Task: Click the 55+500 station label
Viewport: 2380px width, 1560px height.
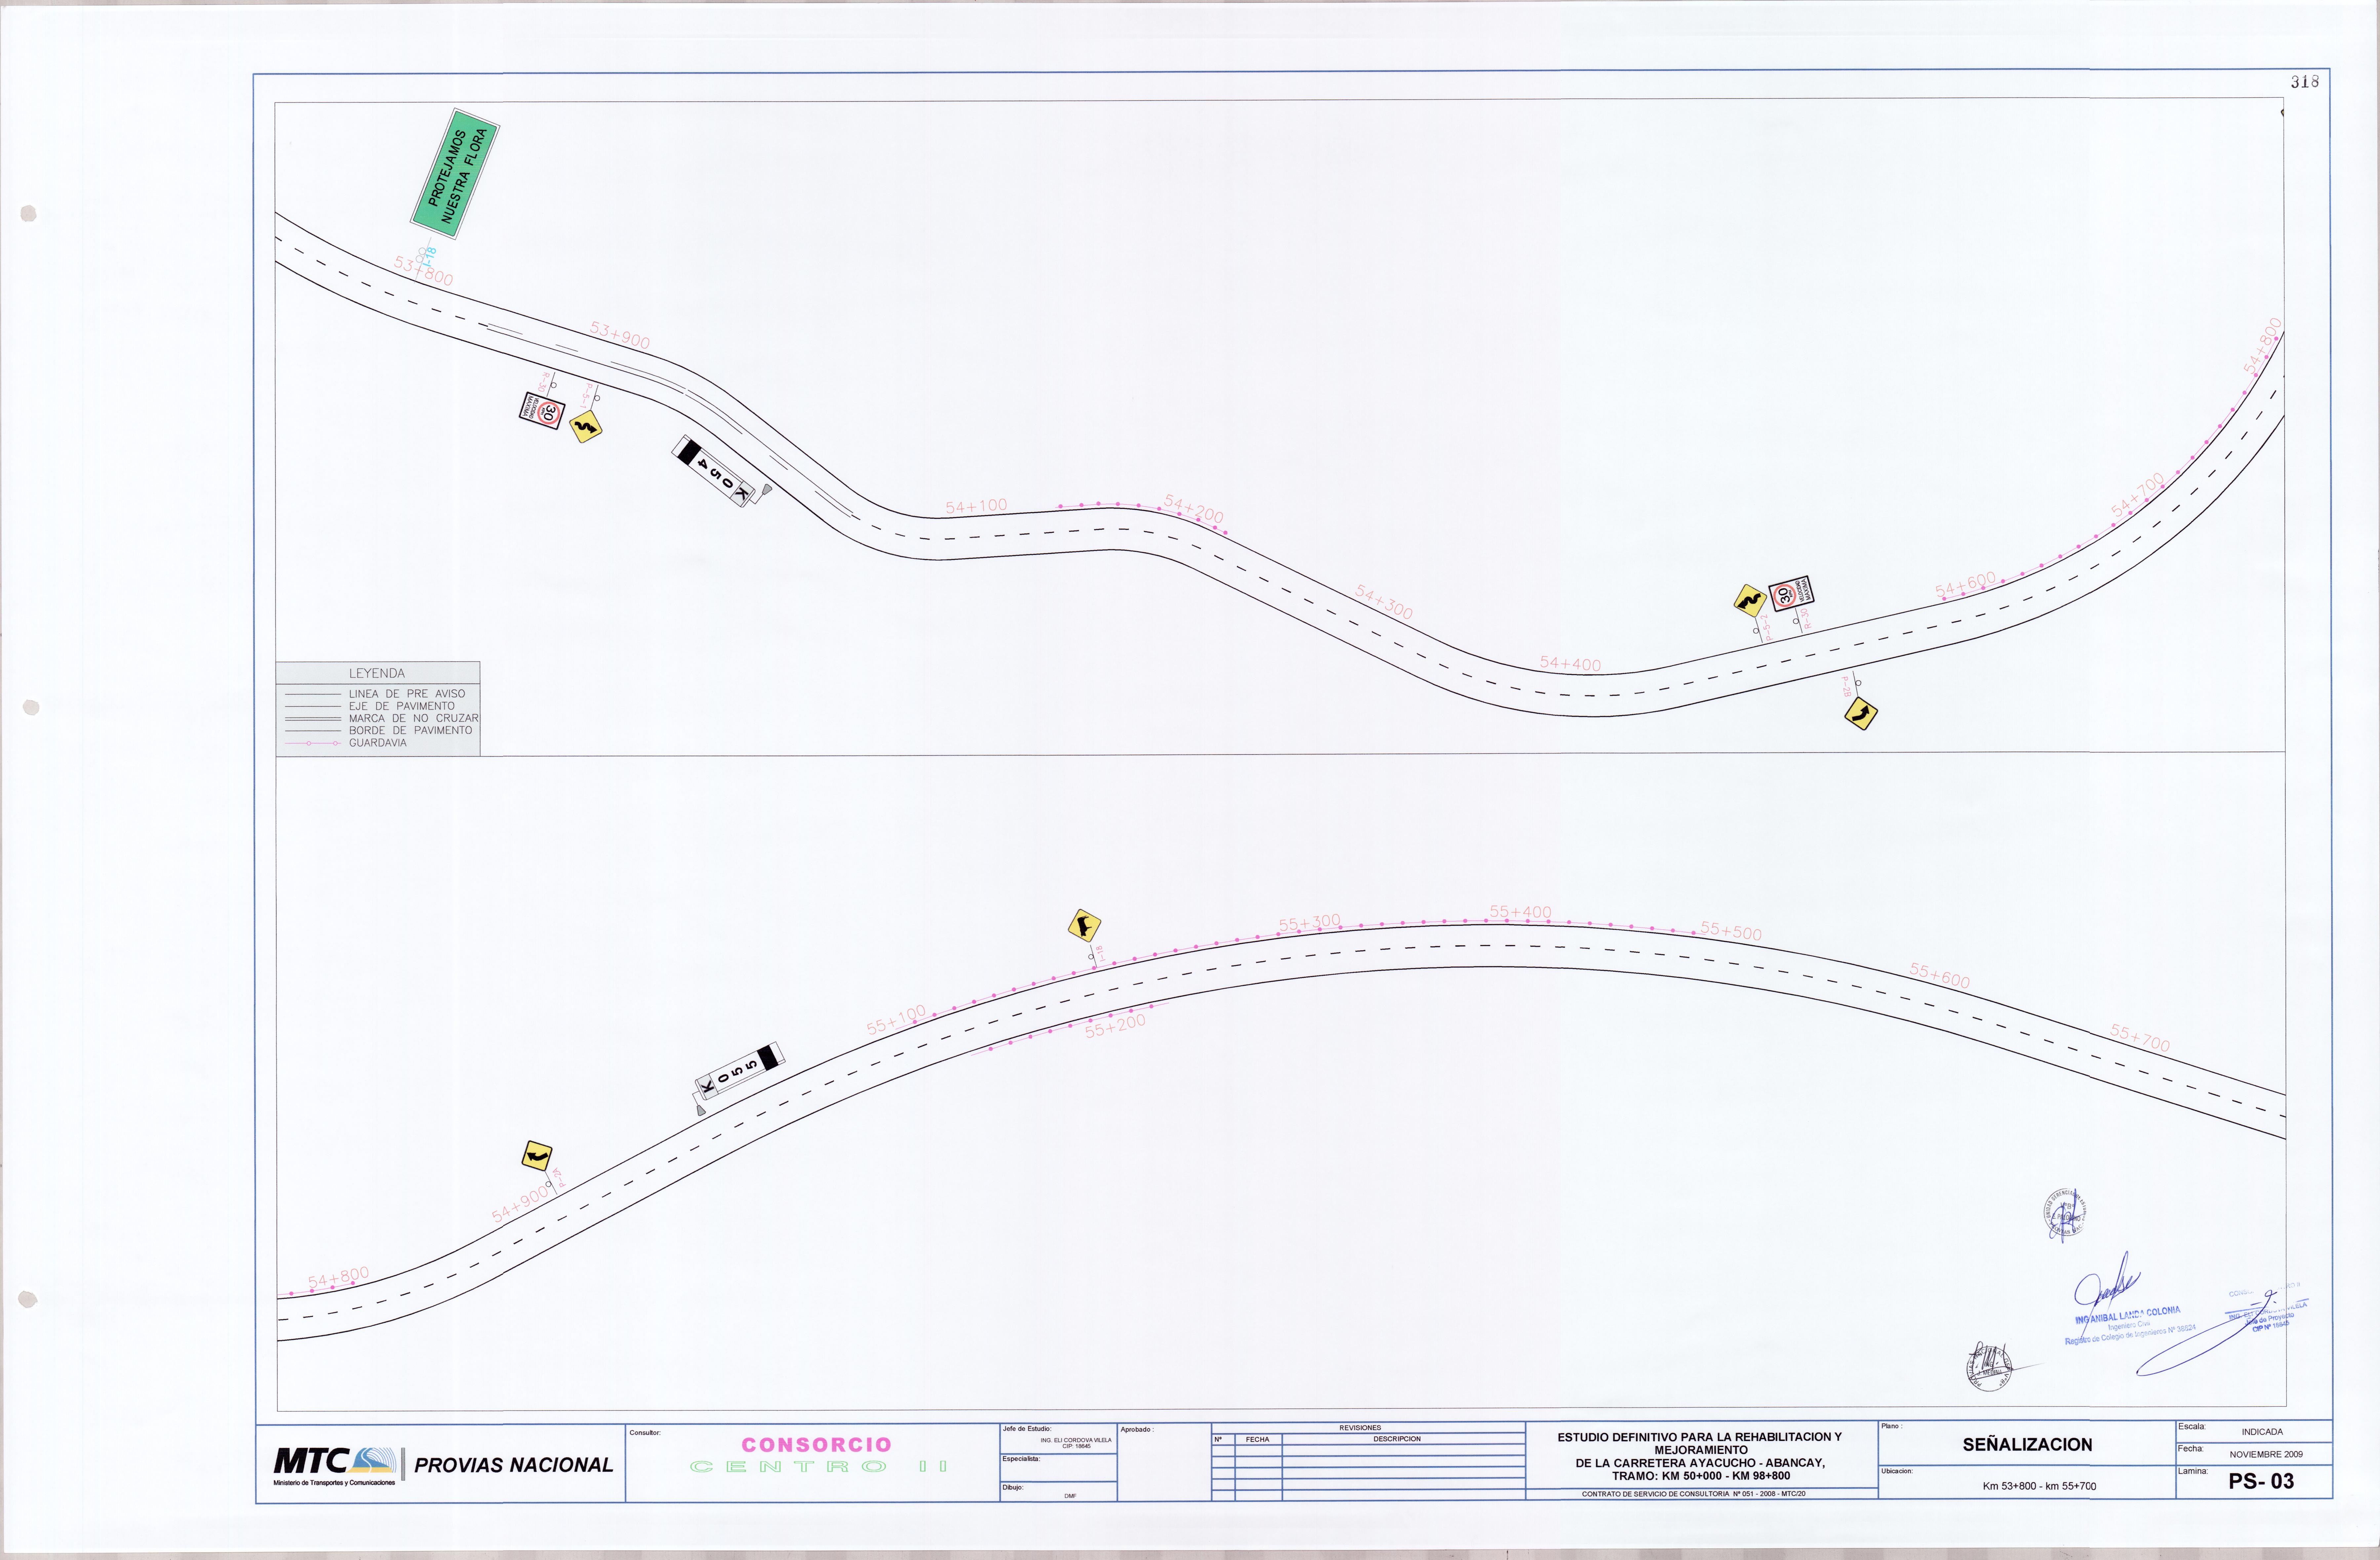Action: pyautogui.click(x=1731, y=931)
